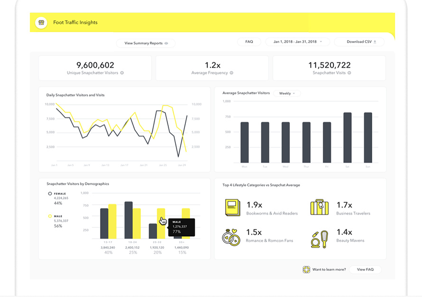Show info for Average Frequency
Image resolution: width=422 pixels, height=297 pixels.
[231, 73]
